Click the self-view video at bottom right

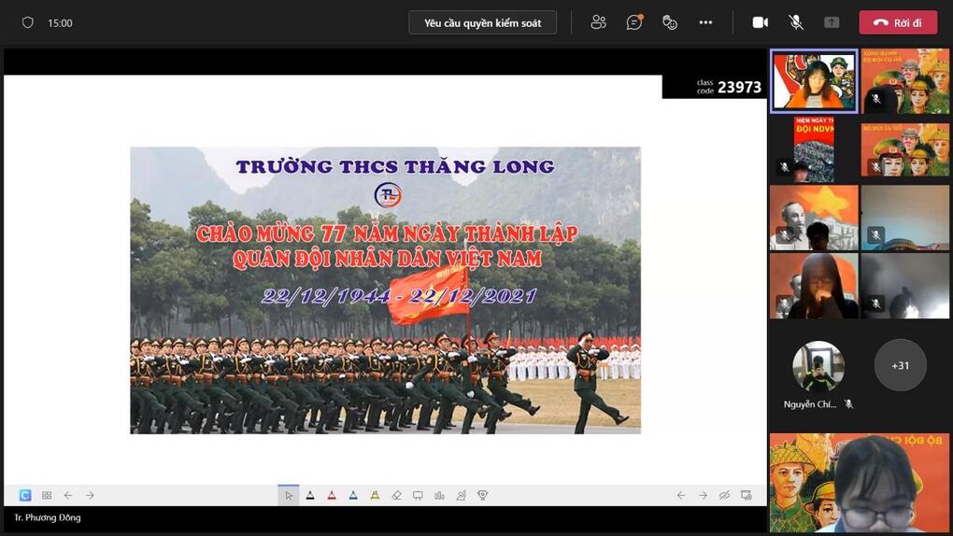(x=859, y=483)
